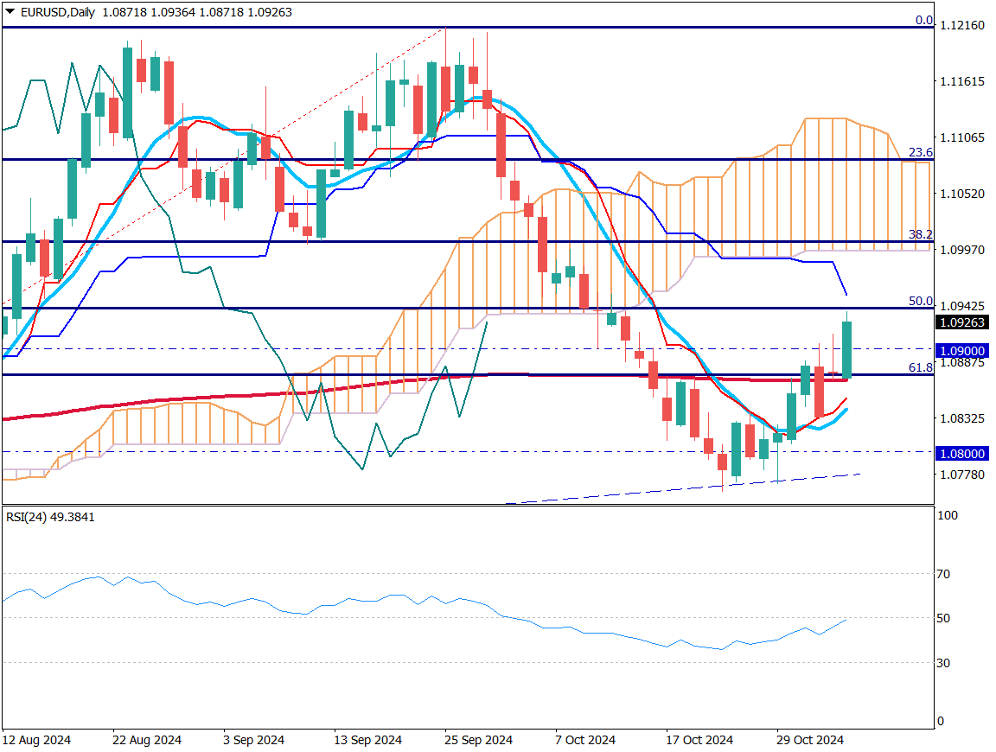Click the RSI(24) indicator label

tap(50, 517)
